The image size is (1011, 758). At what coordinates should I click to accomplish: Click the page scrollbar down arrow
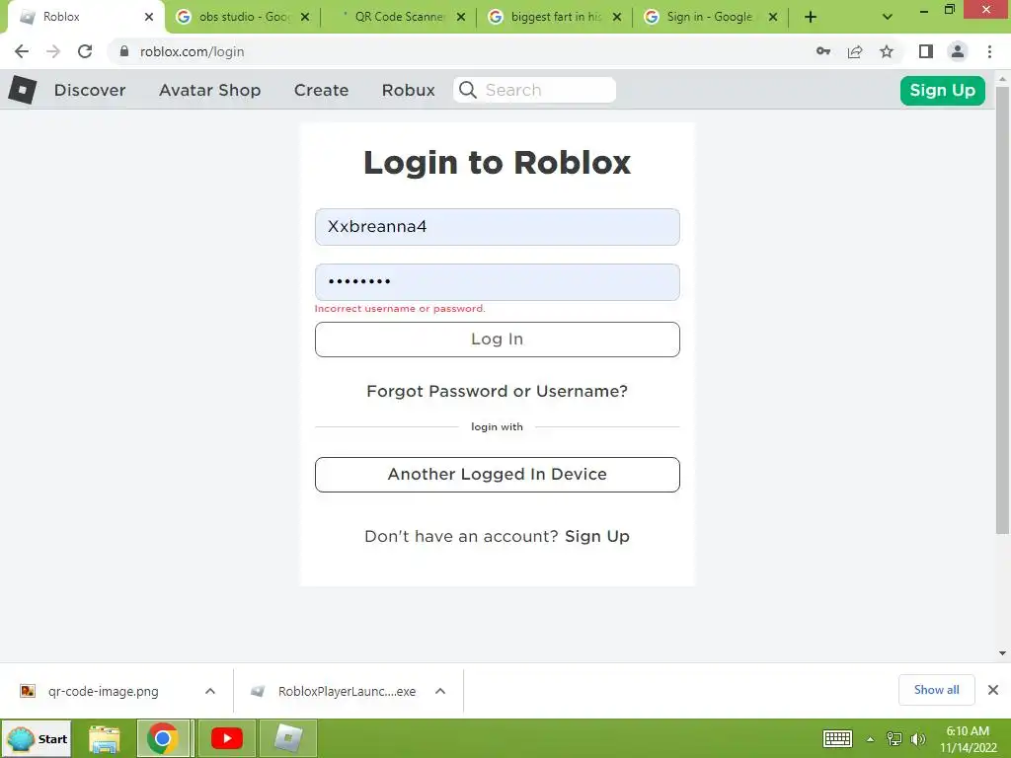pyautogui.click(x=1002, y=653)
